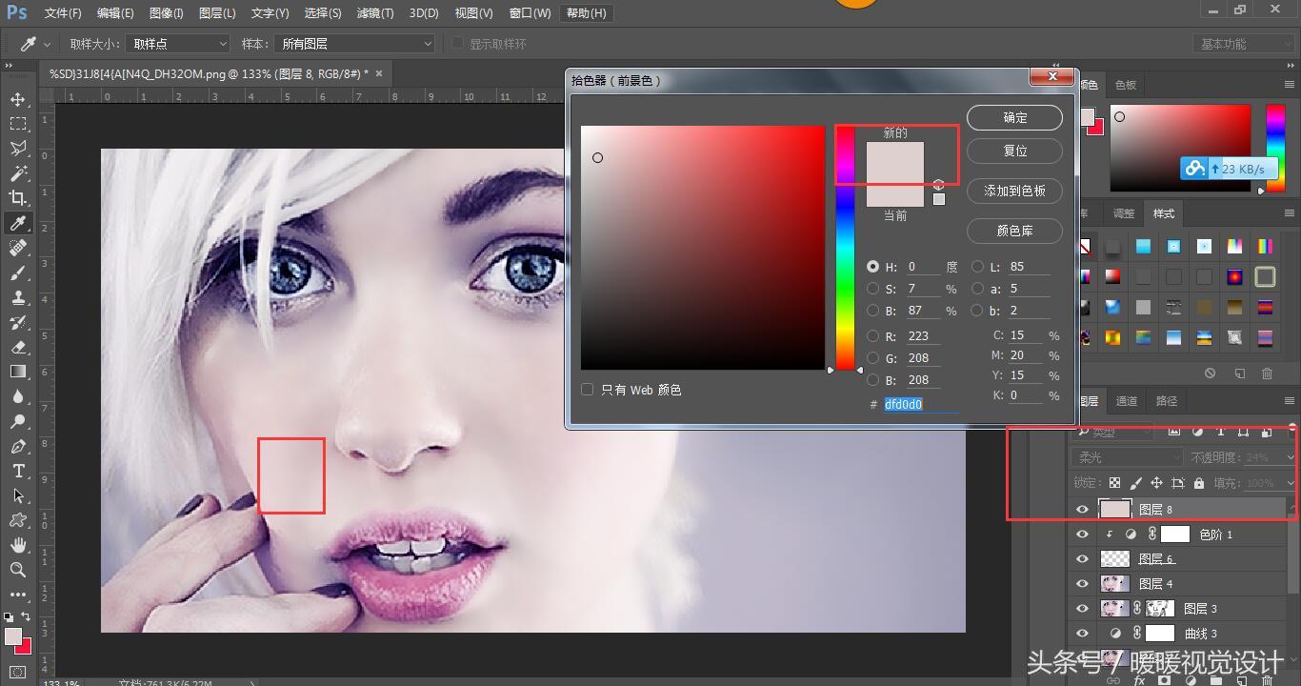Select the Gradient tool

click(18, 372)
